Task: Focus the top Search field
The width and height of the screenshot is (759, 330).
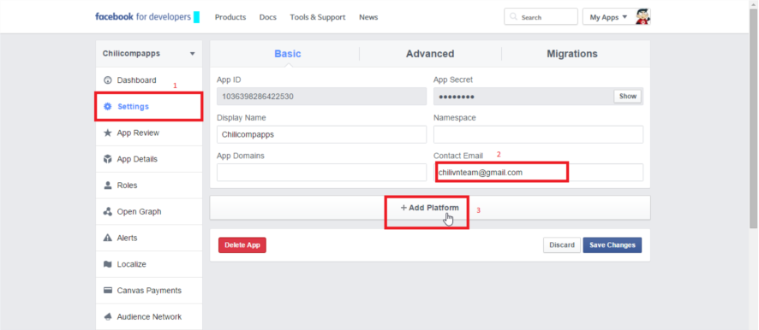Action: click(541, 16)
